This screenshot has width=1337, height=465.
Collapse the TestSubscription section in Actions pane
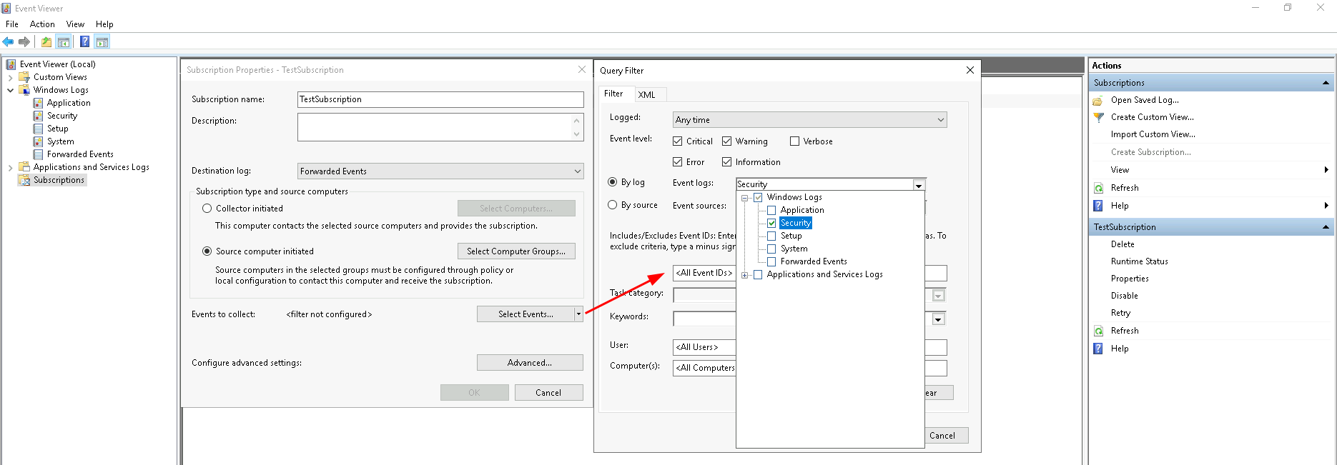pyautogui.click(x=1326, y=227)
